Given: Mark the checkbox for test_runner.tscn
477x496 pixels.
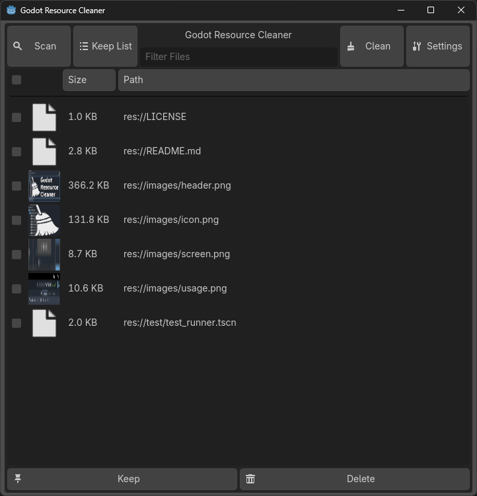Looking at the screenshot, I should click(x=17, y=323).
